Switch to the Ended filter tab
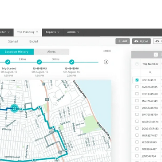Screen dimensions: 162x162 pos(34,41)
